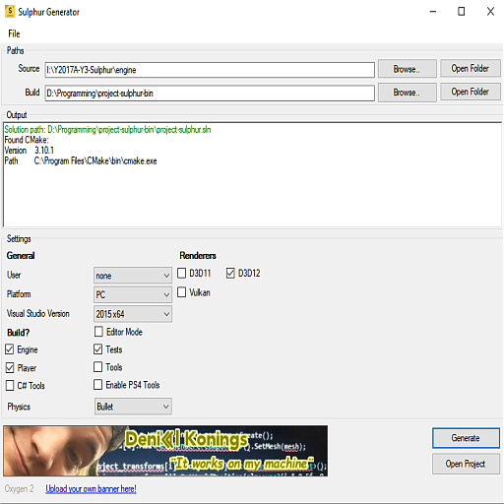This screenshot has height=504, width=504.
Task: Expand the Platform dropdown
Action: (133, 294)
